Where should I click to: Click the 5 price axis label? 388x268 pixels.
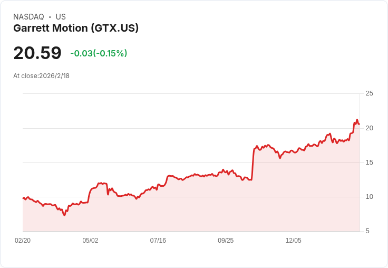[367, 231]
